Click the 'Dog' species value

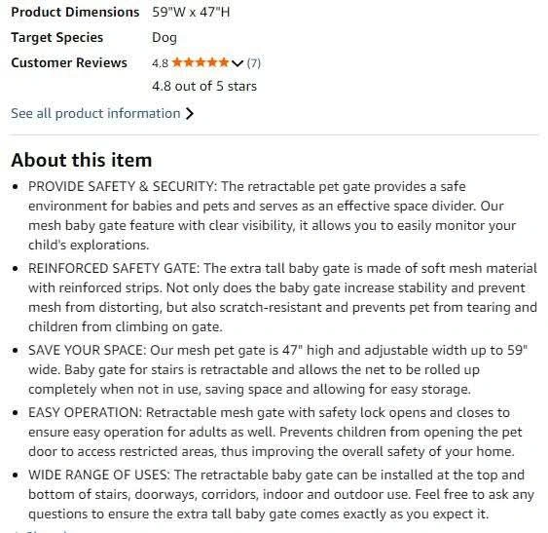(164, 38)
